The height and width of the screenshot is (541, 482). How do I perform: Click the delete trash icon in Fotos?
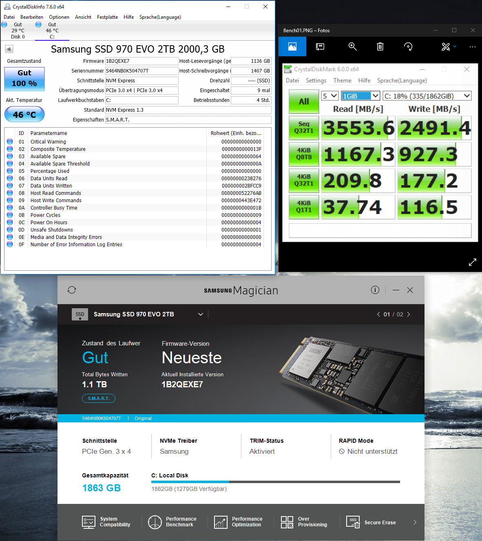click(x=380, y=46)
